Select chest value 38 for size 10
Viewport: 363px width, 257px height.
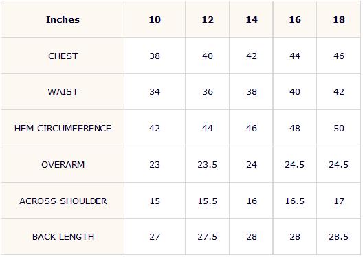[x=155, y=56]
